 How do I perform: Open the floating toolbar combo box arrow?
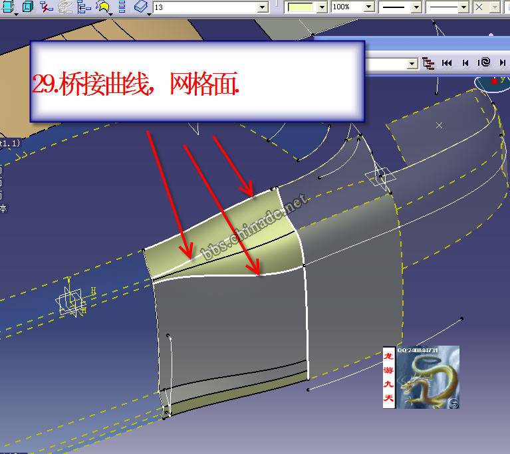412,63
